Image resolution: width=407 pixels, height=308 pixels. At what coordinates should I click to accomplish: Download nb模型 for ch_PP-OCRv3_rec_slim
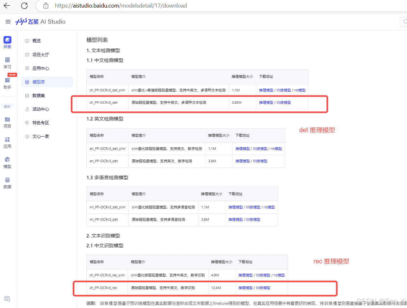click(279, 275)
